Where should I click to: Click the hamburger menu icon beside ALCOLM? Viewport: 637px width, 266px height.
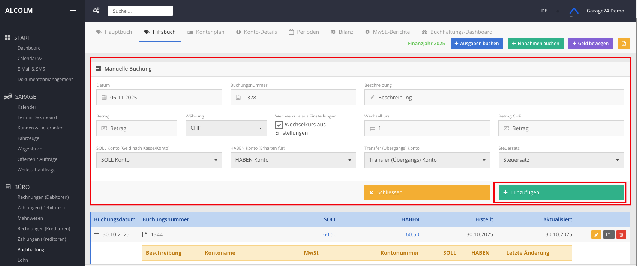[73, 11]
